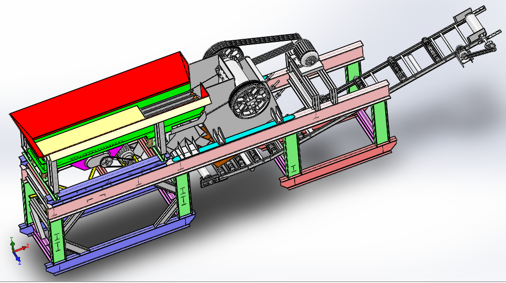
Task: Select the white drum roller at conveyor end
Action: (x=474, y=23)
